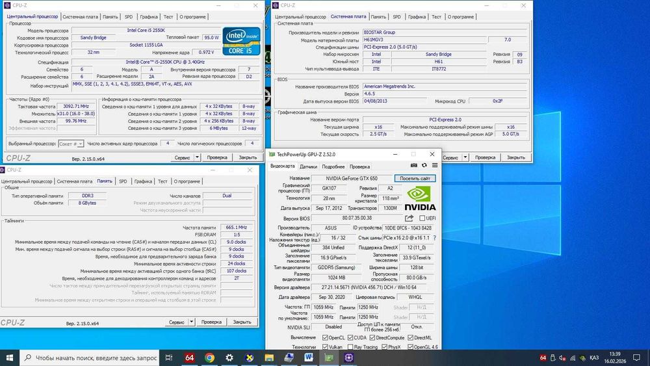Click the network tray icon
The image size is (650, 366).
(573, 358)
